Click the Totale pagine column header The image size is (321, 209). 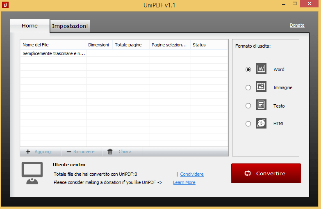click(x=131, y=45)
